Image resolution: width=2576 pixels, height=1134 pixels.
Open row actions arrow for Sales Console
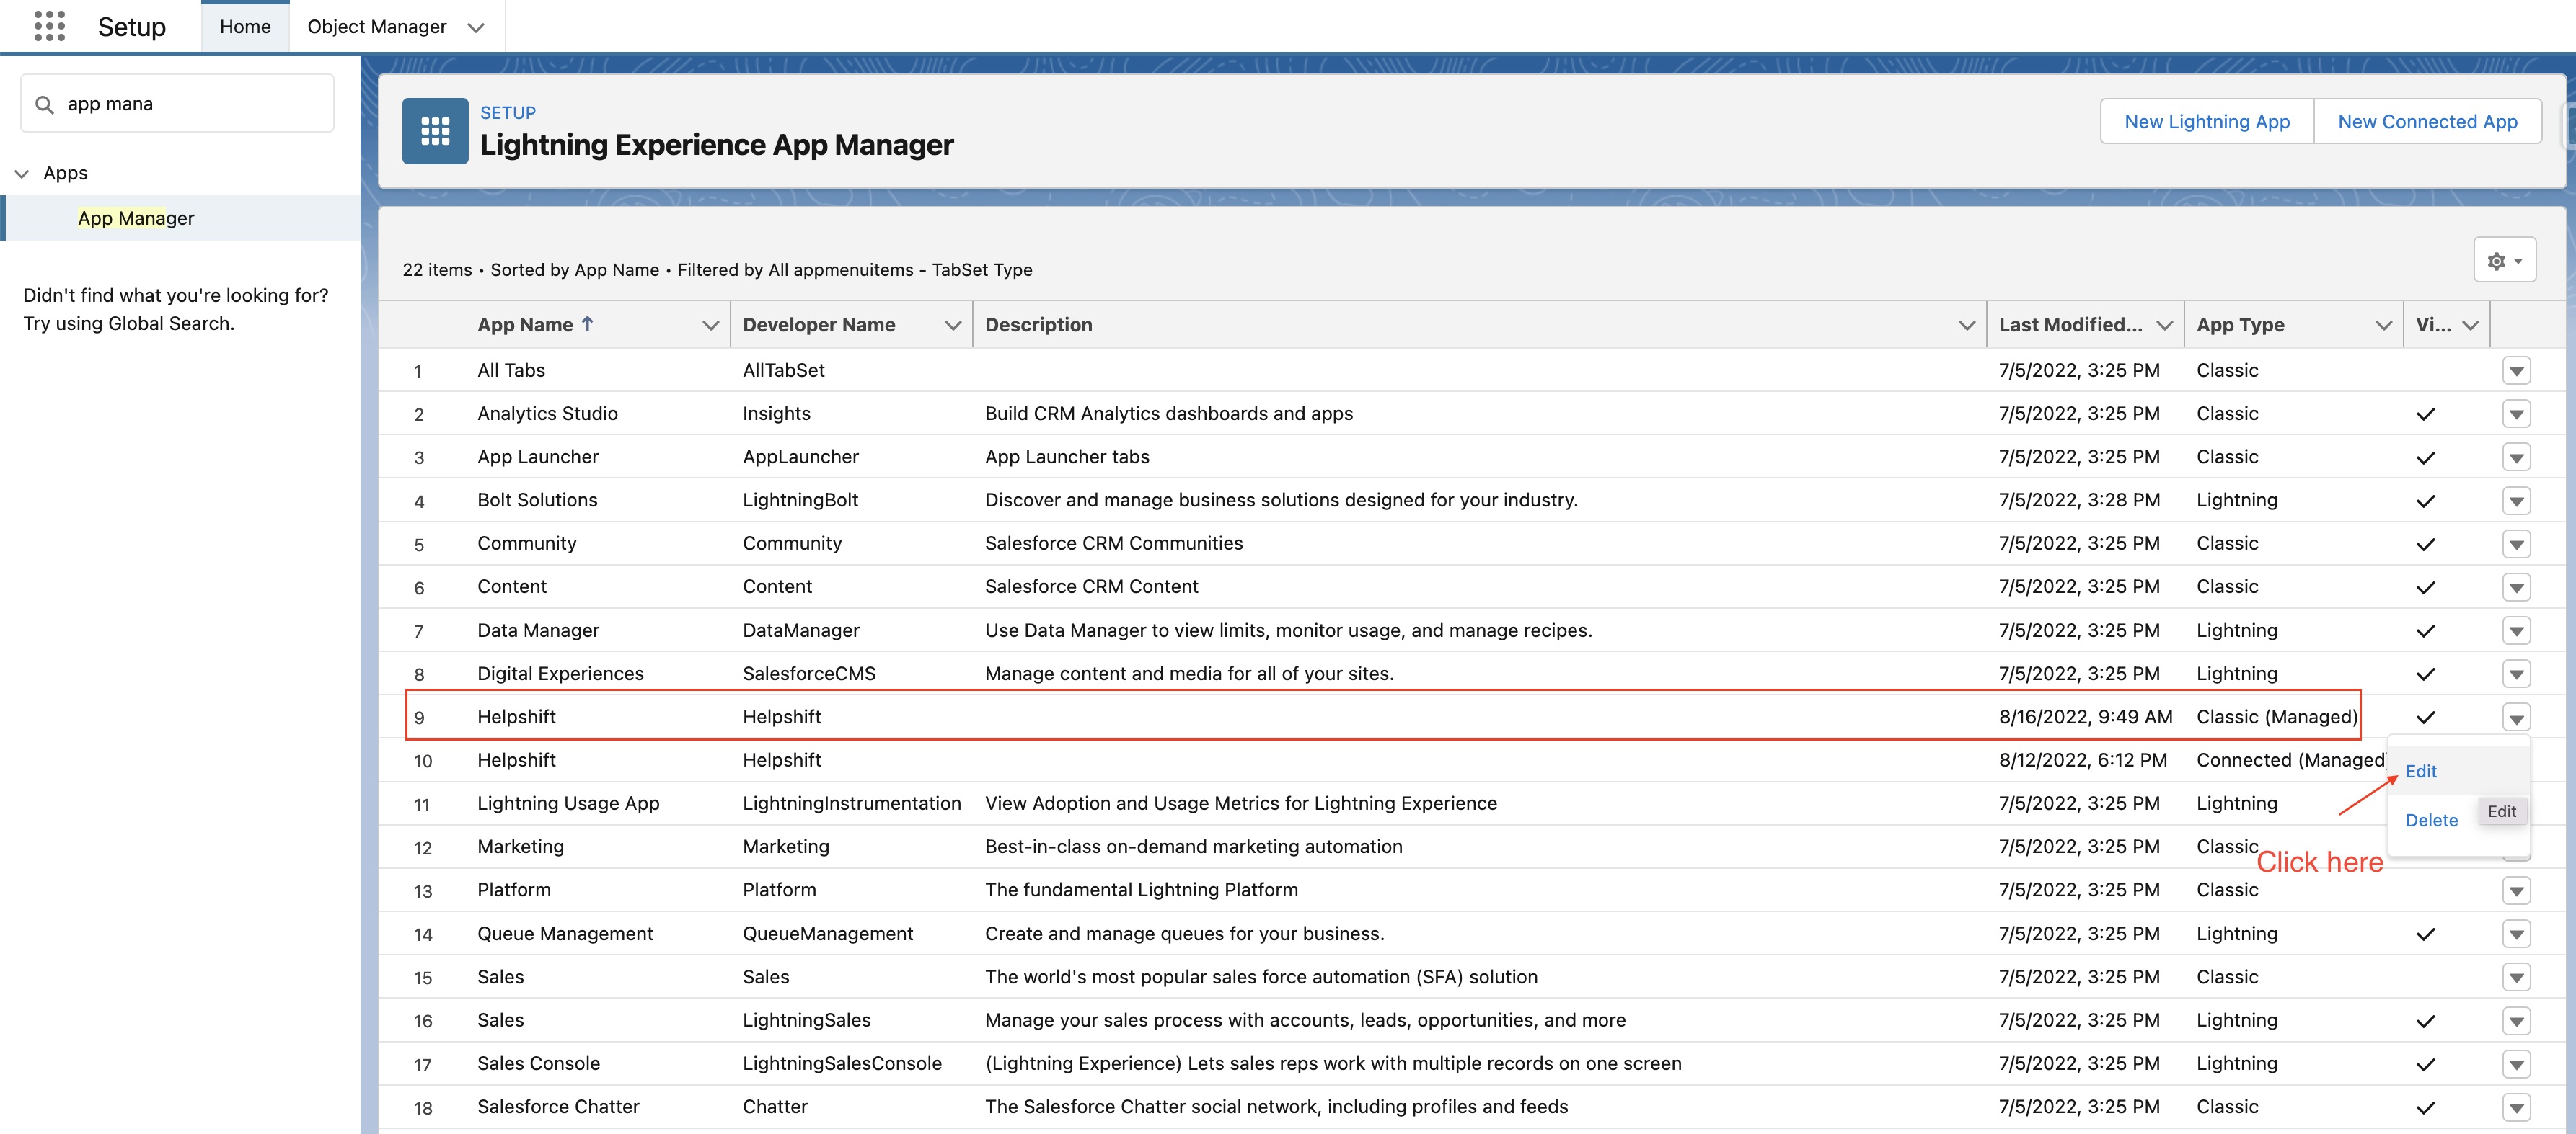tap(2516, 1064)
